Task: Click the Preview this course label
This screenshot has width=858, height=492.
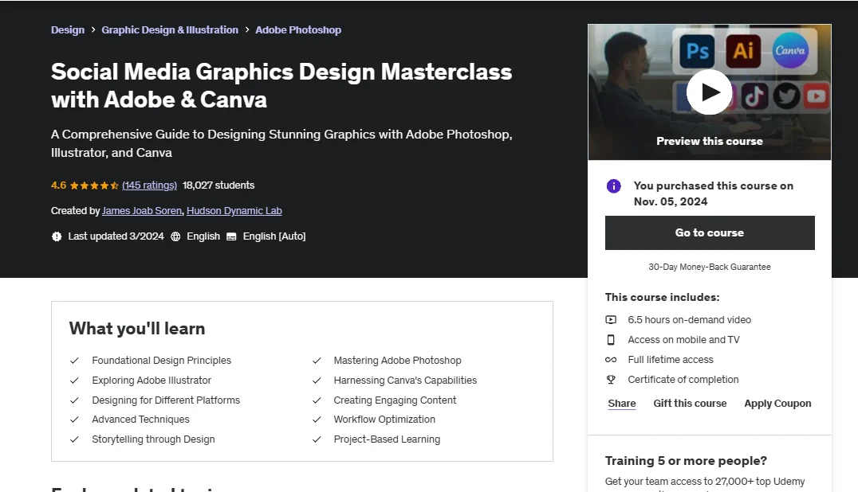Action: click(x=709, y=142)
